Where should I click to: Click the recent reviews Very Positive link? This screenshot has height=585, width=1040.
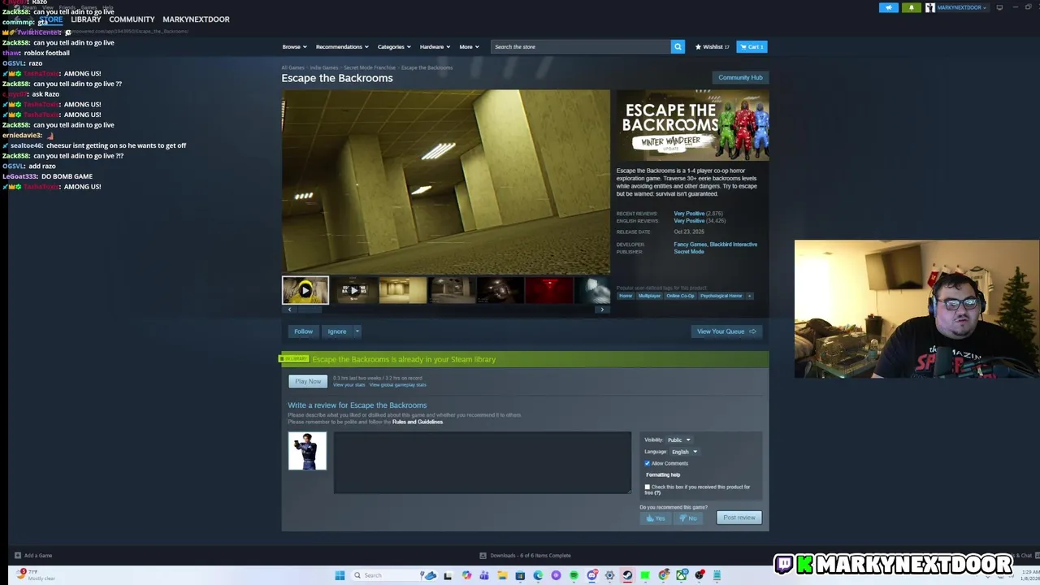[x=689, y=214]
